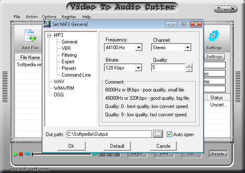Screen dimensions: 245x173
Task: Open the Register menu
Action: point(69,17)
